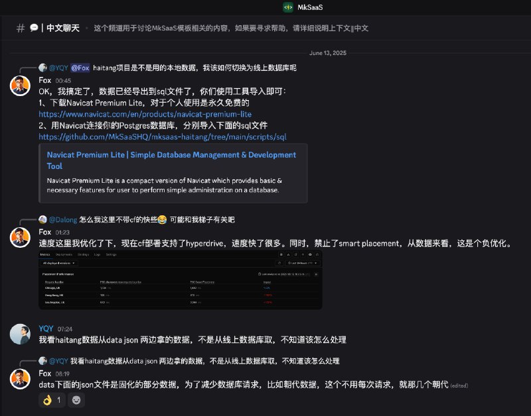This screenshot has width=531, height=416.
Task: Click the June 13, 2025 date divider label
Action: [x=328, y=53]
